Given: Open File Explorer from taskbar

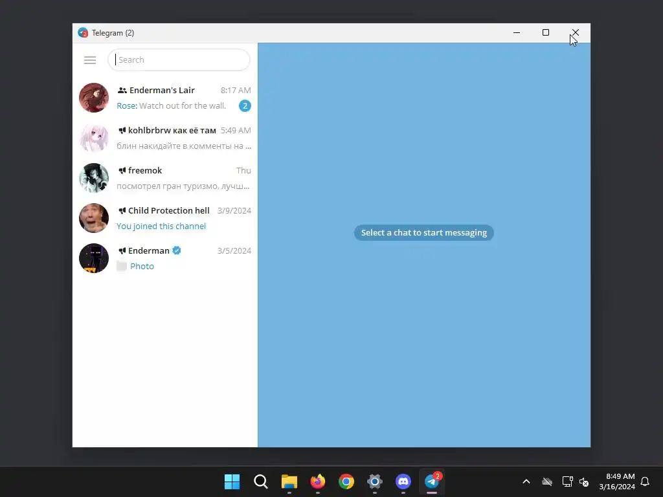Looking at the screenshot, I should click(289, 481).
